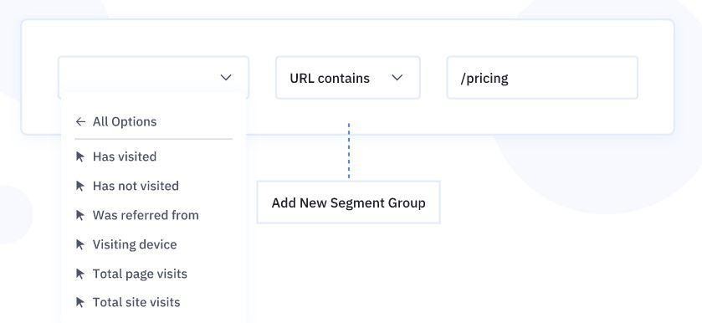Click the cursor icon beside Was referred from
This screenshot has width=702, height=323.
point(80,215)
